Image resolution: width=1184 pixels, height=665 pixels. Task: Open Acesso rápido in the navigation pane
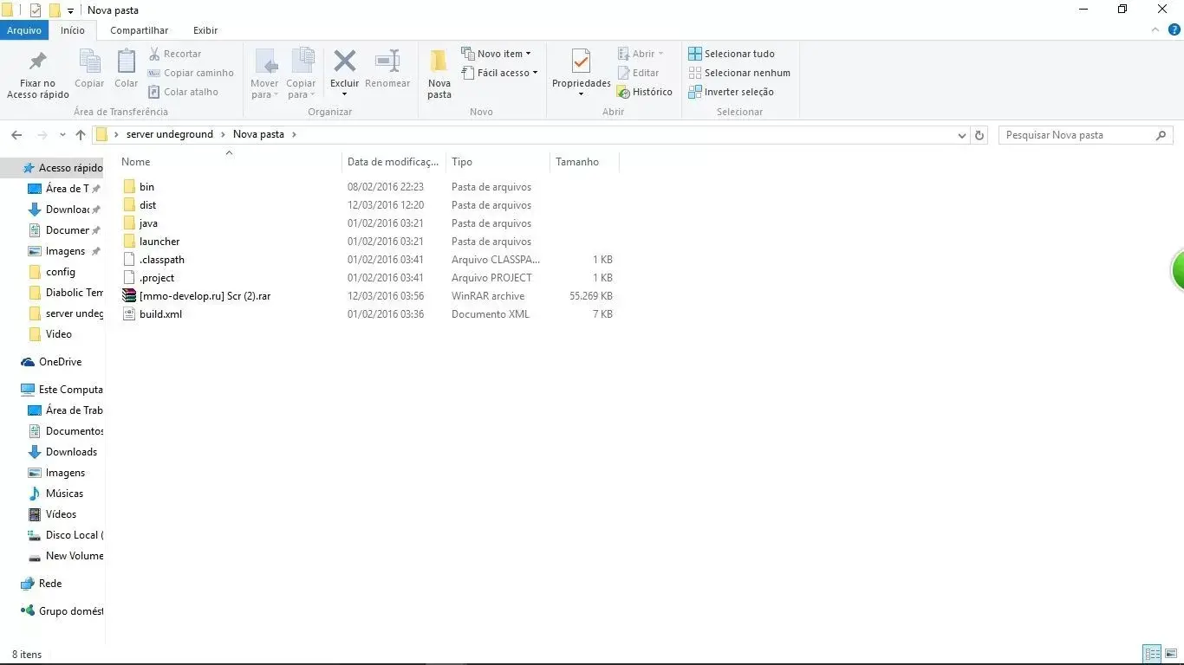tap(61, 168)
